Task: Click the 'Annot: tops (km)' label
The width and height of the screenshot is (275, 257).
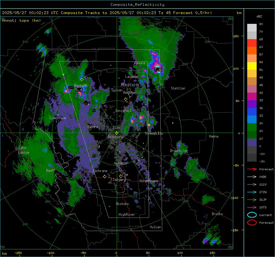Action: pyautogui.click(x=21, y=20)
